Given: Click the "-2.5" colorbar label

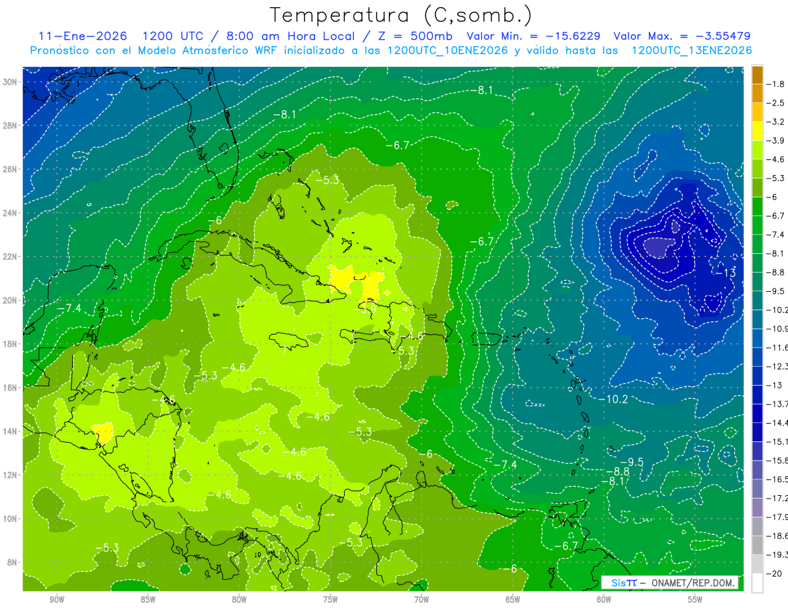Looking at the screenshot, I should 777,103.
